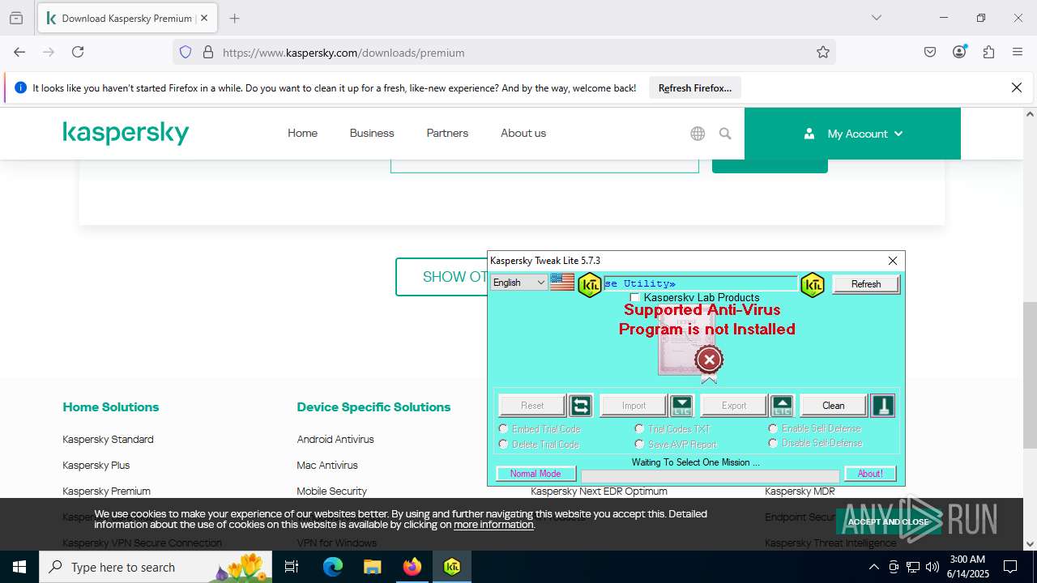Viewport: 1037px width, 583px height.
Task: Select Embed Trial Code radio option
Action: (x=503, y=428)
